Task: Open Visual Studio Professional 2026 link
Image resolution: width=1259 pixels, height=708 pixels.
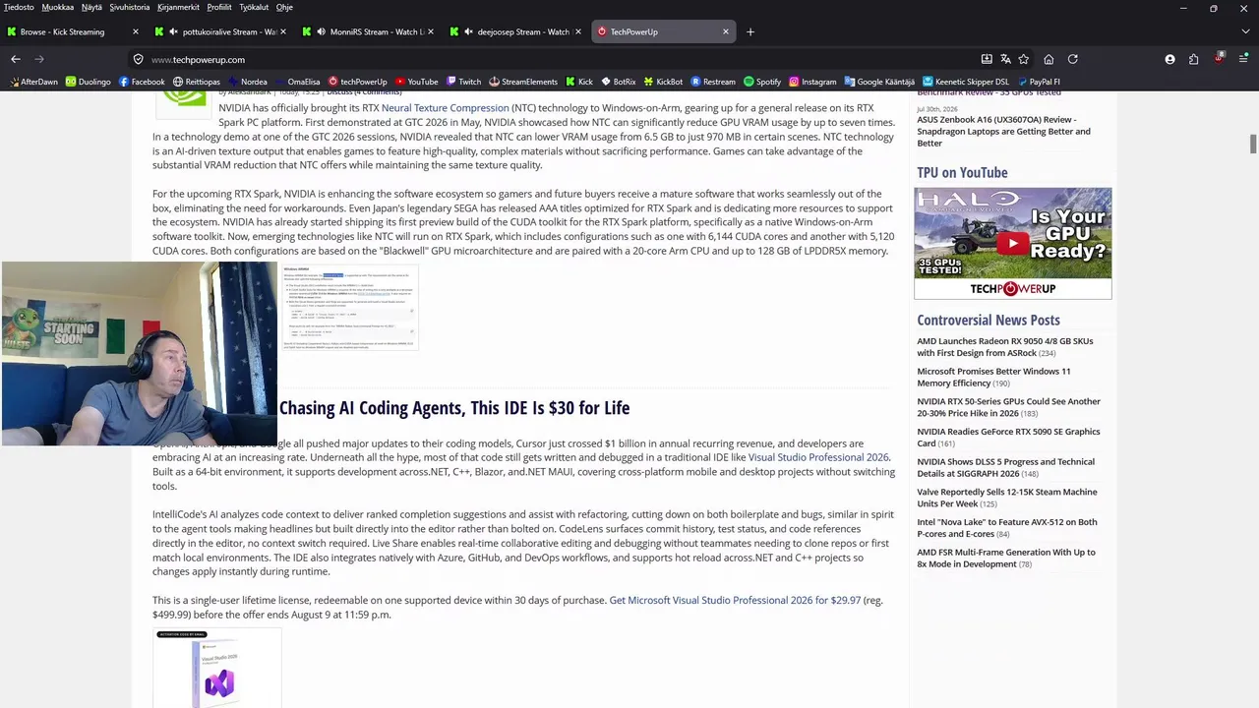Action: click(x=818, y=457)
